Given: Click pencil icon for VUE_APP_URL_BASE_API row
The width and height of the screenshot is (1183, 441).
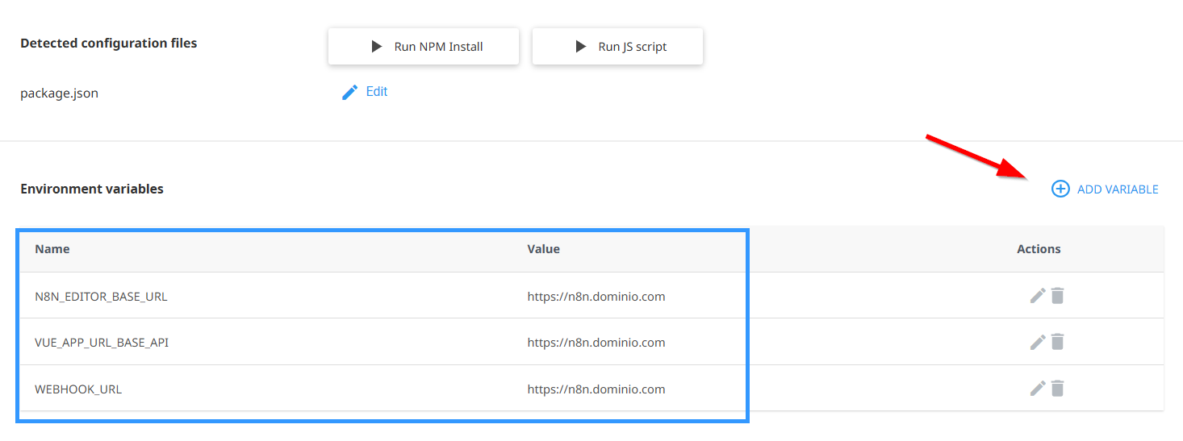Looking at the screenshot, I should point(1038,343).
